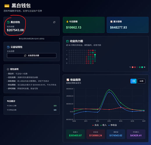Click the 转出限制 line in 钱包说明

pyautogui.click(x=32, y=85)
